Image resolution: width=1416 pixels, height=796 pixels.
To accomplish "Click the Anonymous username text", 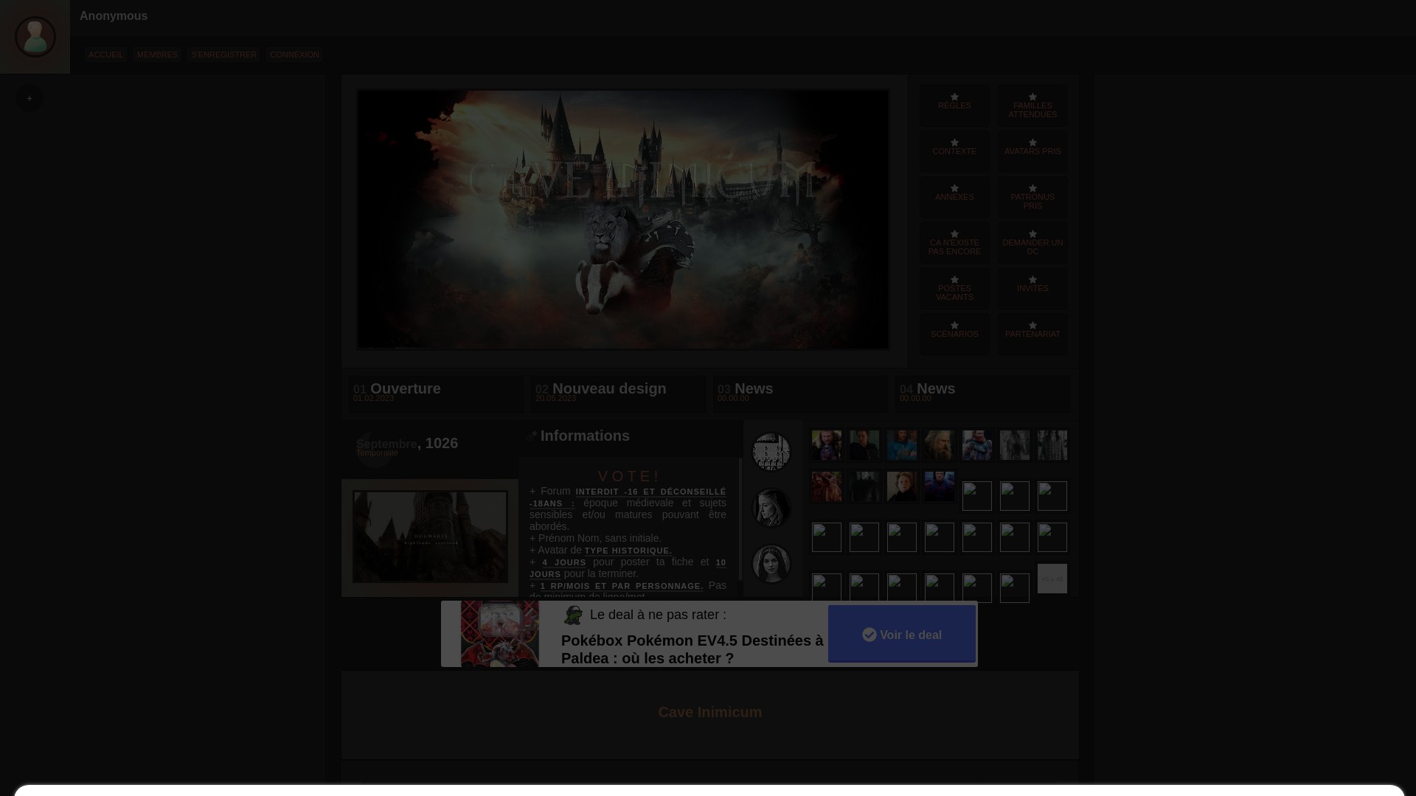I will tap(114, 15).
